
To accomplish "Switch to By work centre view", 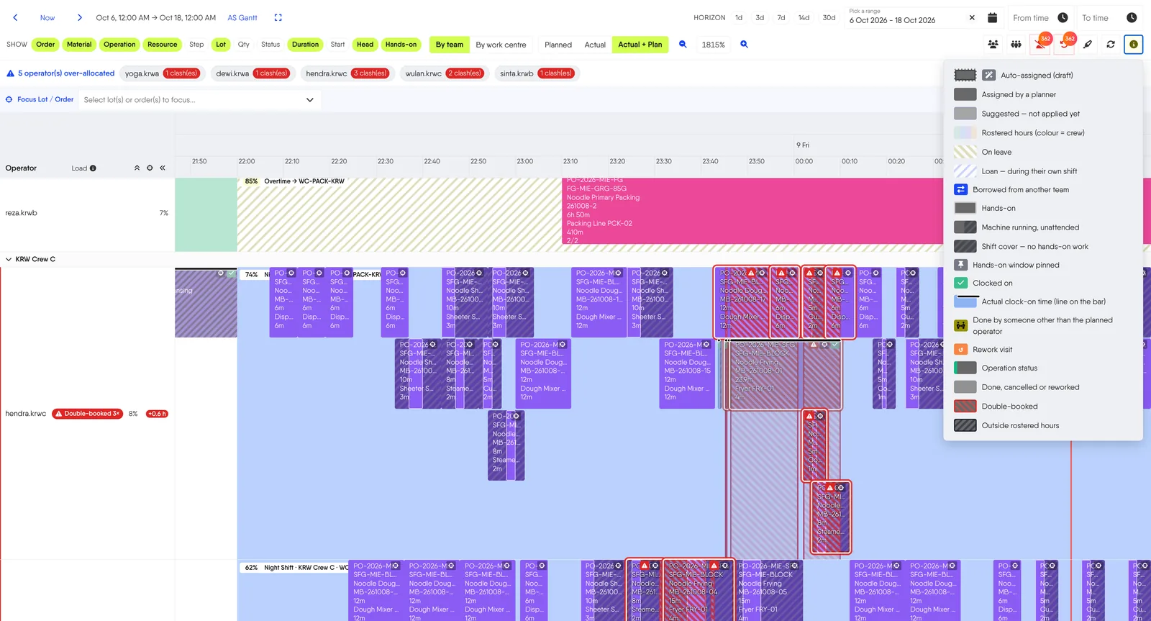I will (501, 45).
